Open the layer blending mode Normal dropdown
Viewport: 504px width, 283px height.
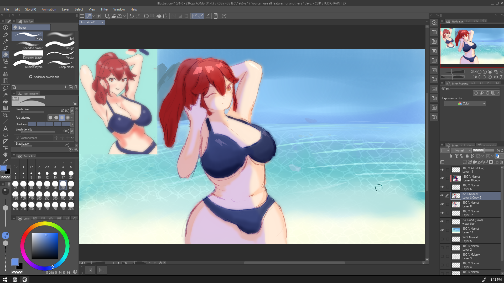461,150
